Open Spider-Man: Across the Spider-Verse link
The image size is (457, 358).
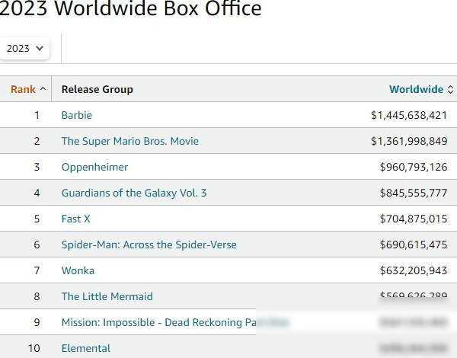[149, 245]
